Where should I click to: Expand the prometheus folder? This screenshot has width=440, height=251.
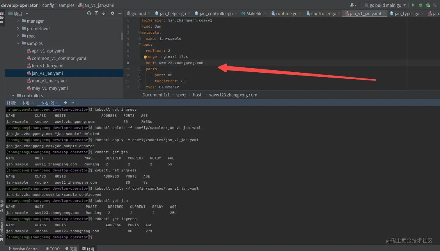[18, 28]
